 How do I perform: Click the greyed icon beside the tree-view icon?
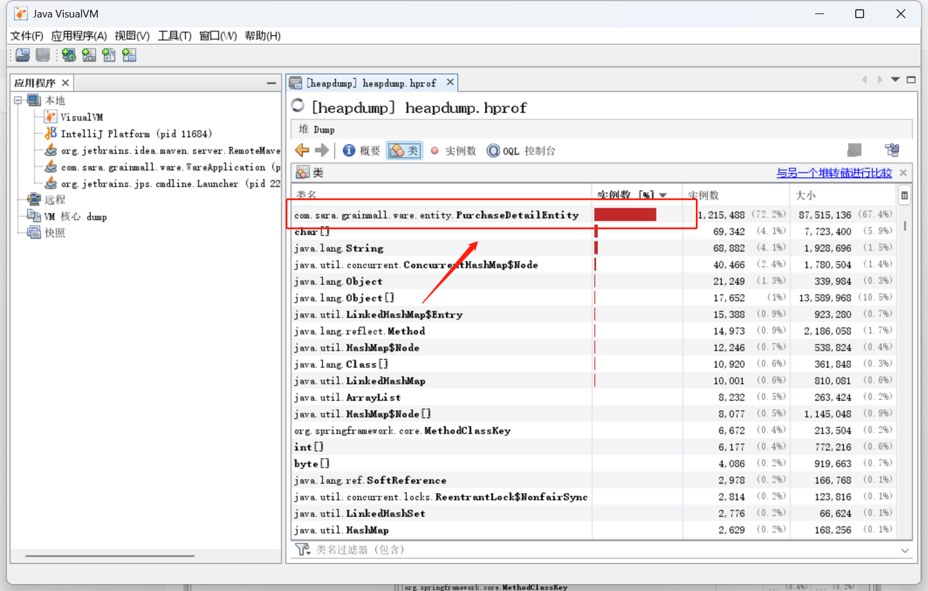coord(855,150)
